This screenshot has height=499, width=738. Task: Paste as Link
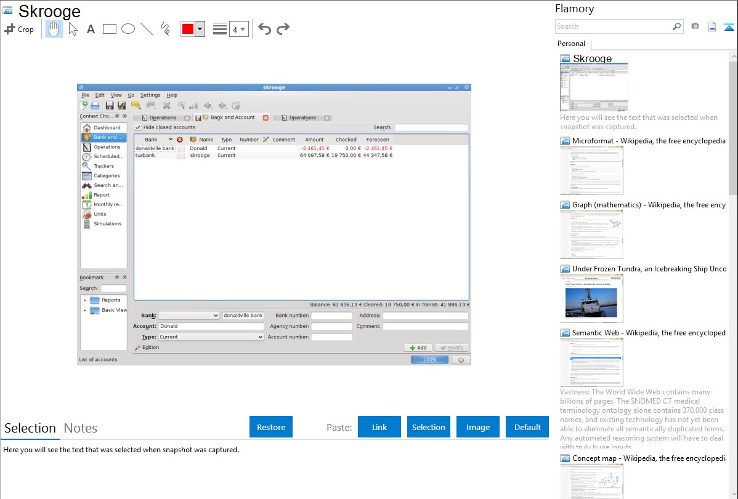tap(379, 427)
